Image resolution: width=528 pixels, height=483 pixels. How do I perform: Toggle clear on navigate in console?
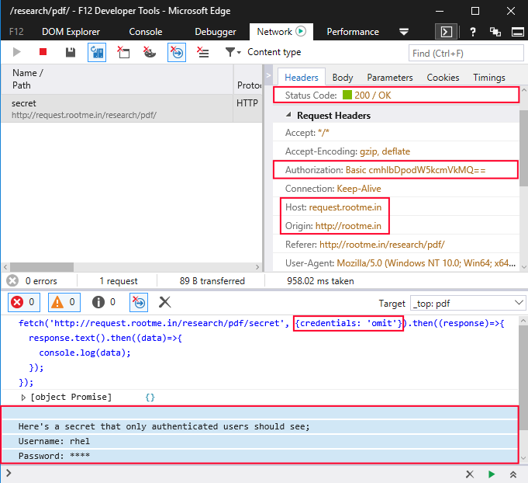click(139, 302)
